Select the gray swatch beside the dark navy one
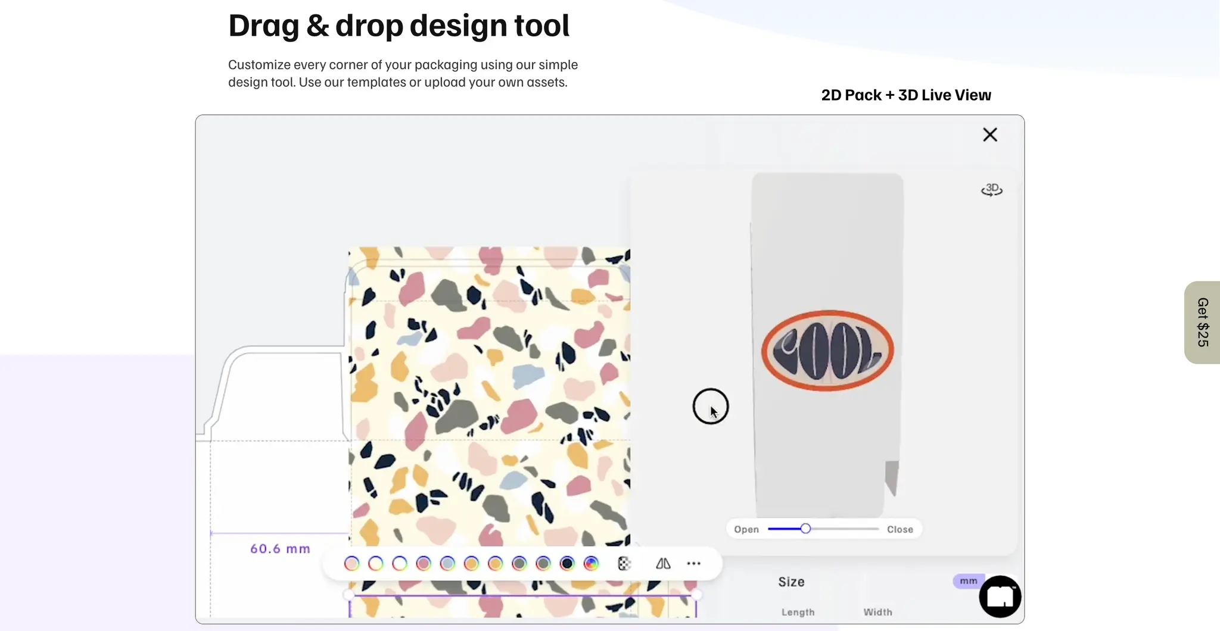 coord(543,563)
